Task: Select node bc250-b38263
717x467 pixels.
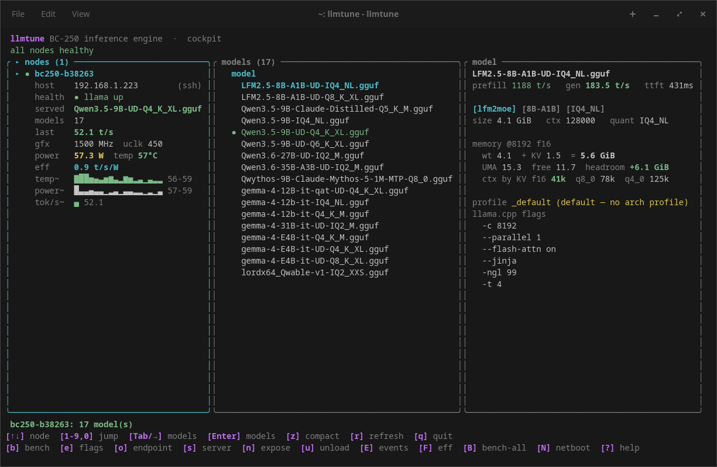Action: point(64,74)
